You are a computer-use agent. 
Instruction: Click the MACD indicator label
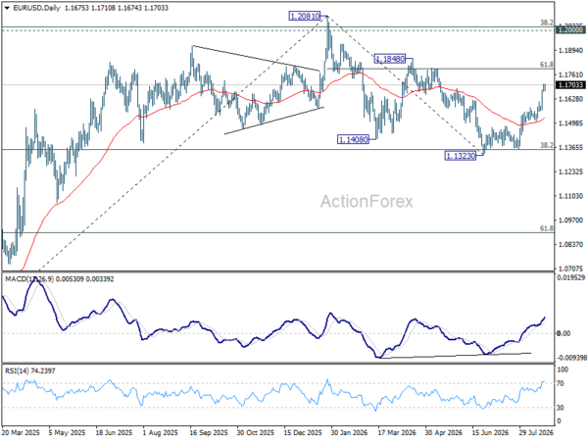(59, 279)
